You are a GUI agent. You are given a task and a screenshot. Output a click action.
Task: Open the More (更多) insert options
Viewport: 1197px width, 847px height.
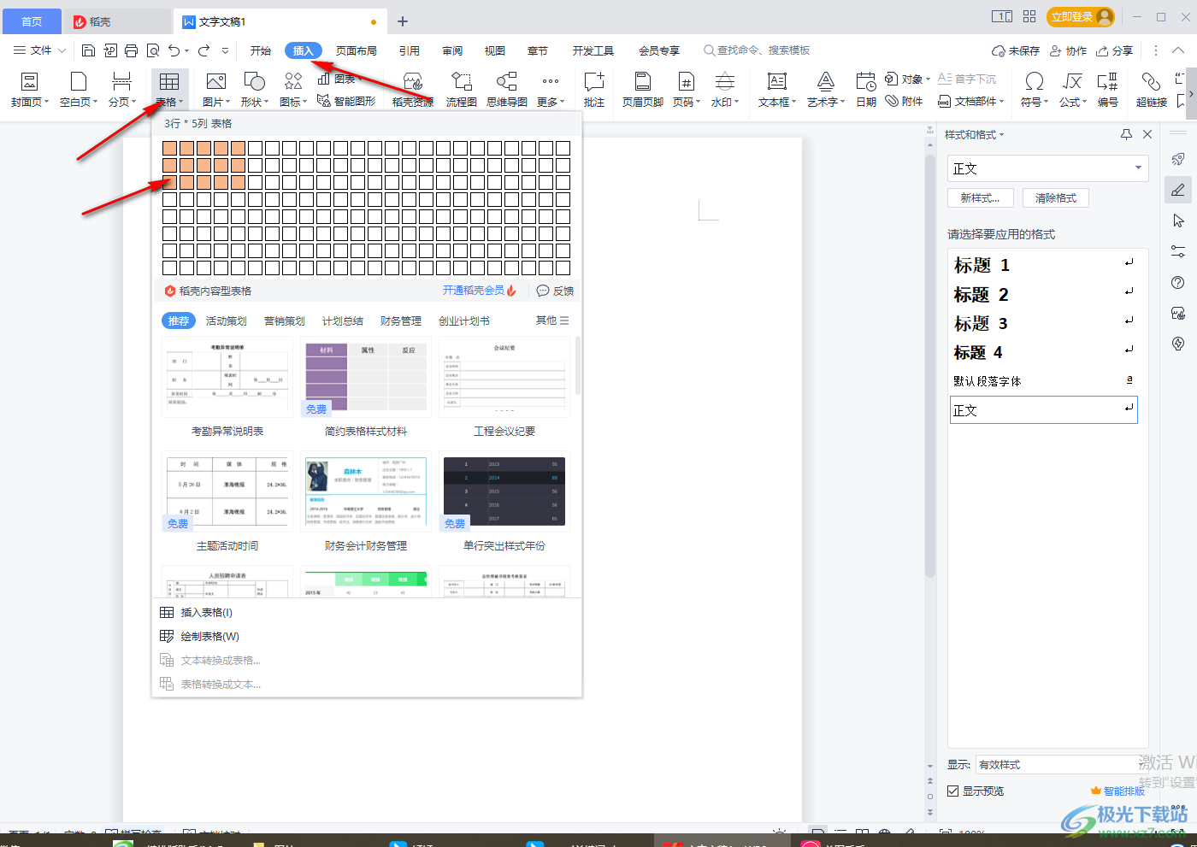pyautogui.click(x=551, y=90)
